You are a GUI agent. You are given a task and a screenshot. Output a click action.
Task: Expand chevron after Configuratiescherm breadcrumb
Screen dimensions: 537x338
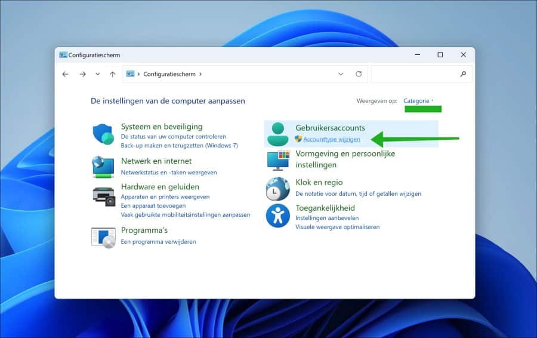coord(200,74)
